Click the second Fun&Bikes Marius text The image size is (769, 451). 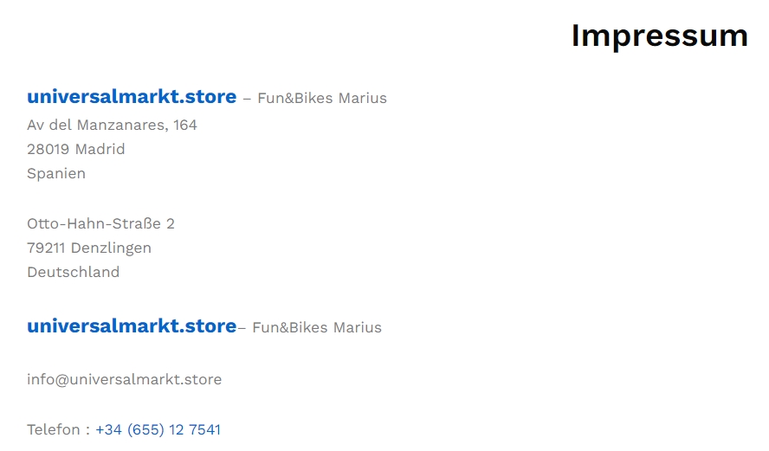317,327
